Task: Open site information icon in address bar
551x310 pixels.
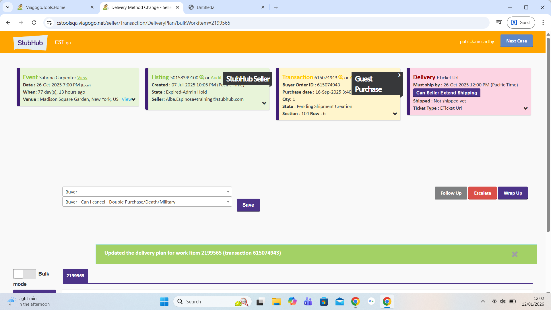Action: [49, 23]
